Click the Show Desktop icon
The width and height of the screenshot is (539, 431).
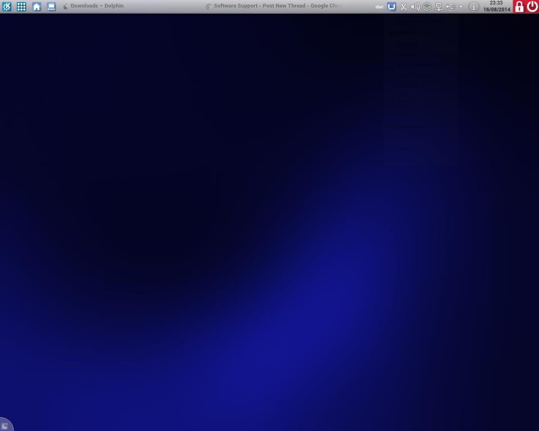click(51, 7)
